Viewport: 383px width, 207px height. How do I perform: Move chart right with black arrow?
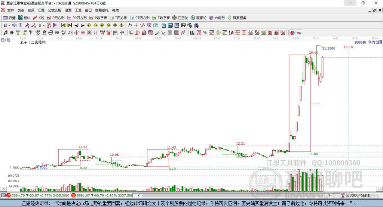click(83, 25)
